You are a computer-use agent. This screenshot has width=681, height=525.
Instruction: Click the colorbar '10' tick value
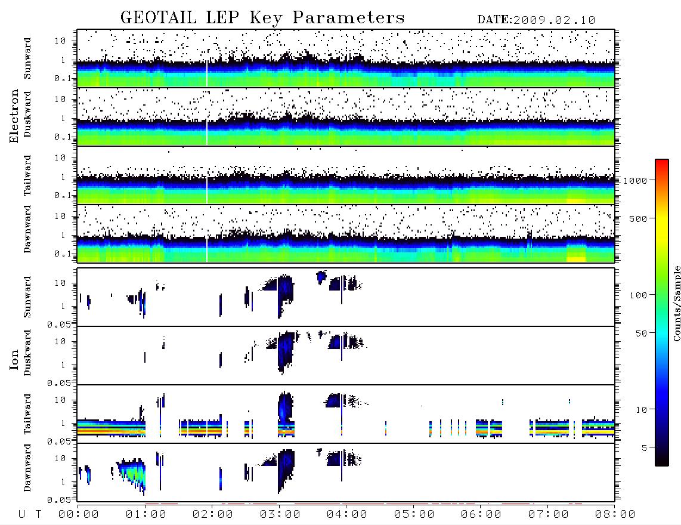coord(641,410)
